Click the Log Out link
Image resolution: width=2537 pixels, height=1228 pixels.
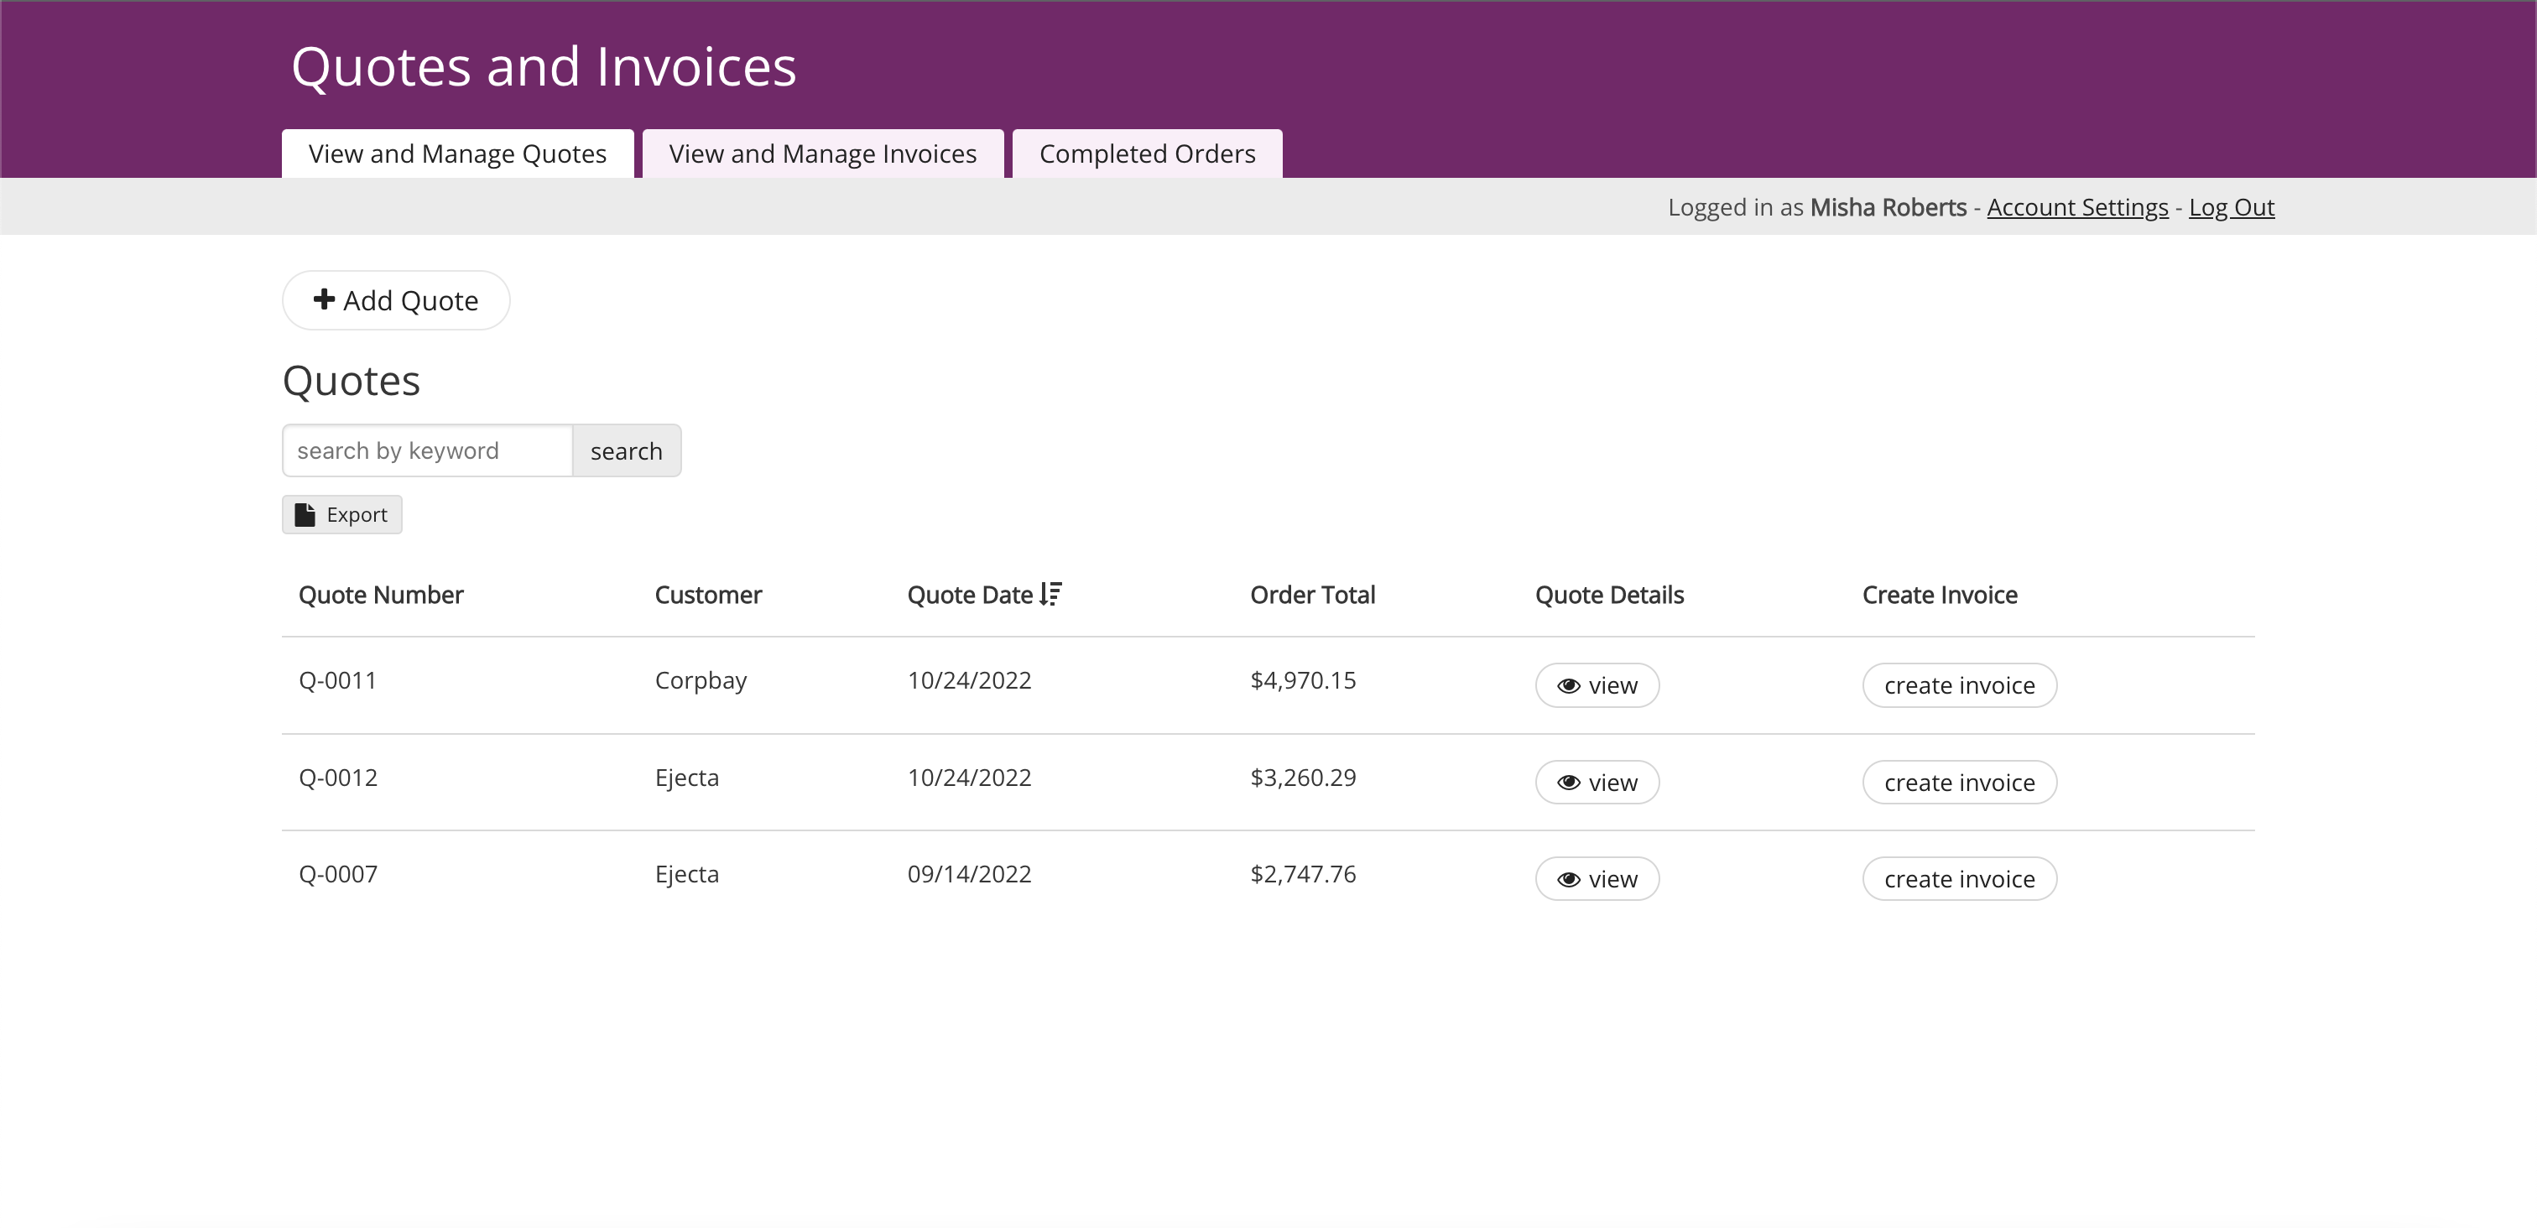pyautogui.click(x=2231, y=208)
